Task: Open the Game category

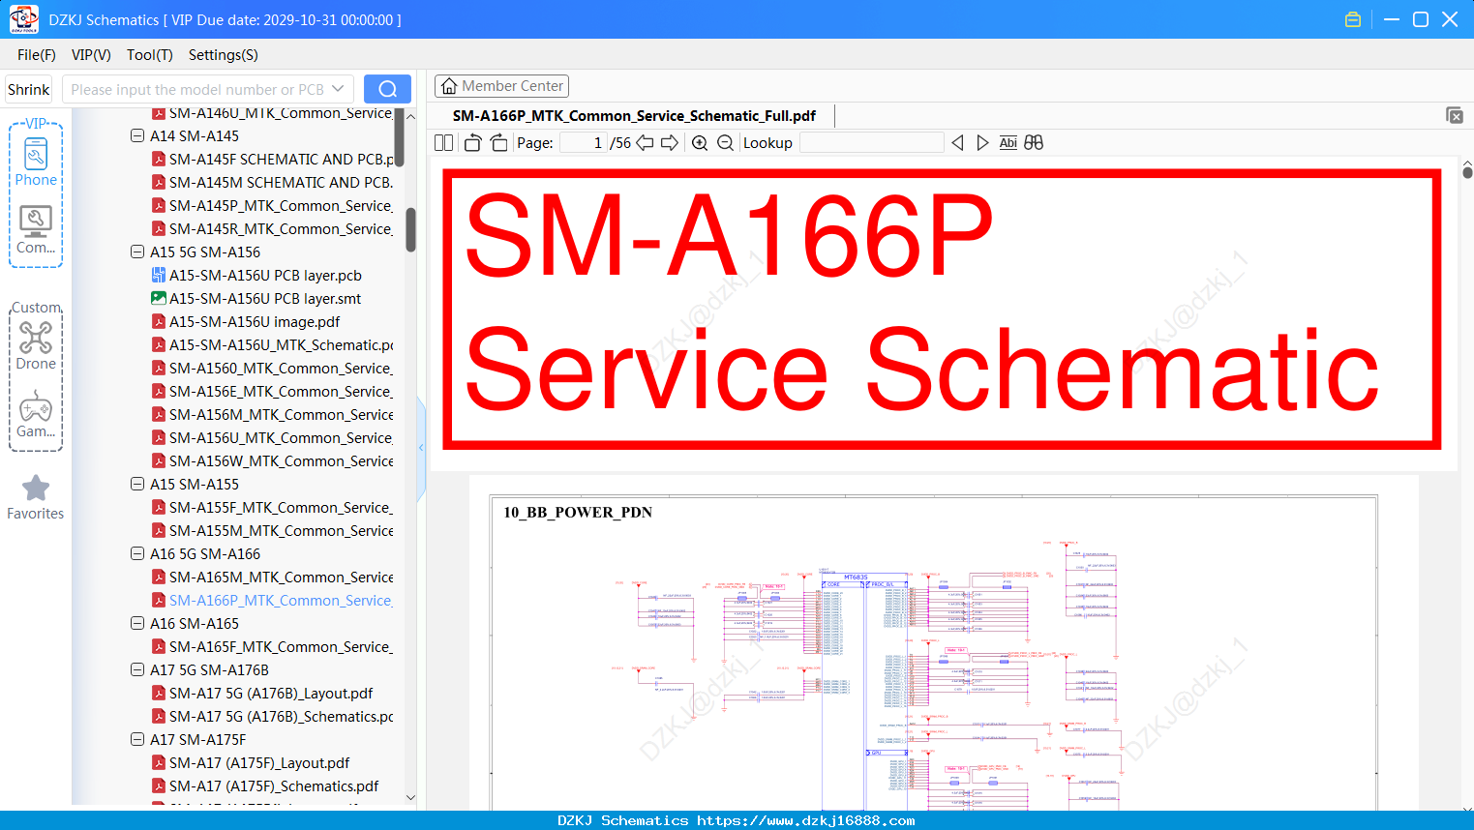Action: (x=36, y=414)
